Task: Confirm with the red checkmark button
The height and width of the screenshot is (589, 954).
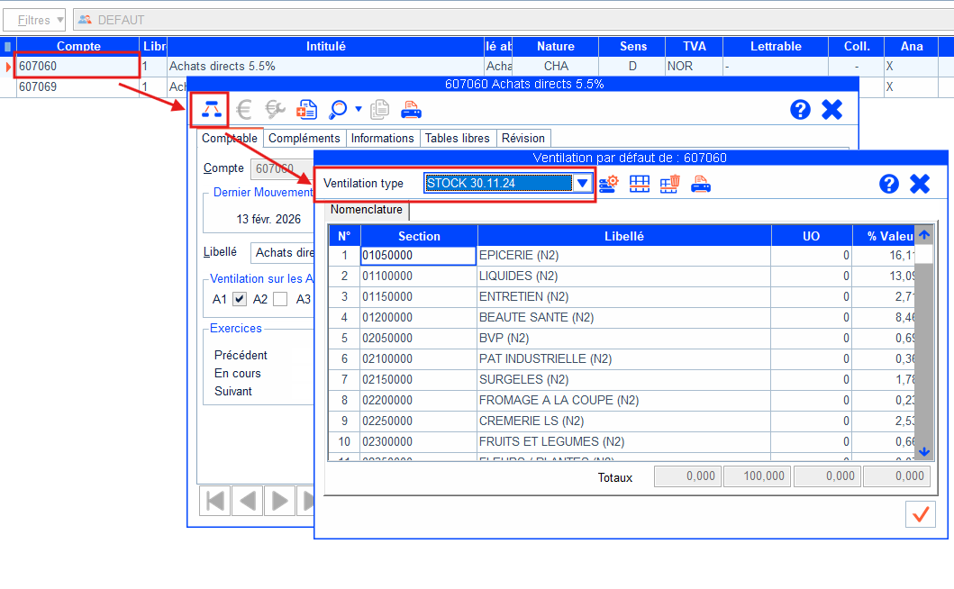Action: [x=920, y=514]
